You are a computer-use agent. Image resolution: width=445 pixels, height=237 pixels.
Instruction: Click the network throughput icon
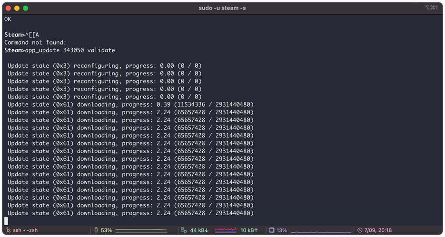click(x=183, y=230)
